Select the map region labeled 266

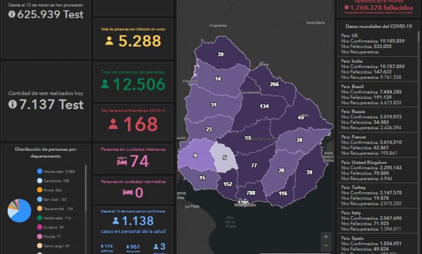pos(274,84)
